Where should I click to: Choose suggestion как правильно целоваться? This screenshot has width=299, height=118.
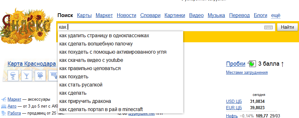121,68
